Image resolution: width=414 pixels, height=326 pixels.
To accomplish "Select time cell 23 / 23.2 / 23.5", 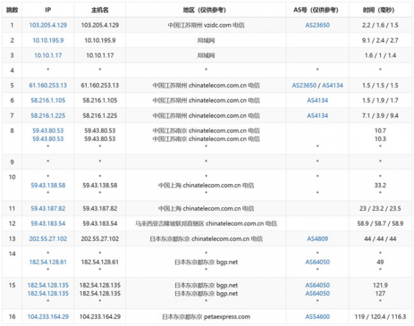I will [x=380, y=209].
